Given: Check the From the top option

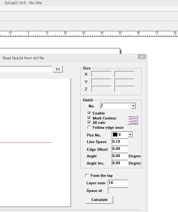Looking at the screenshot, I should click(87, 175).
